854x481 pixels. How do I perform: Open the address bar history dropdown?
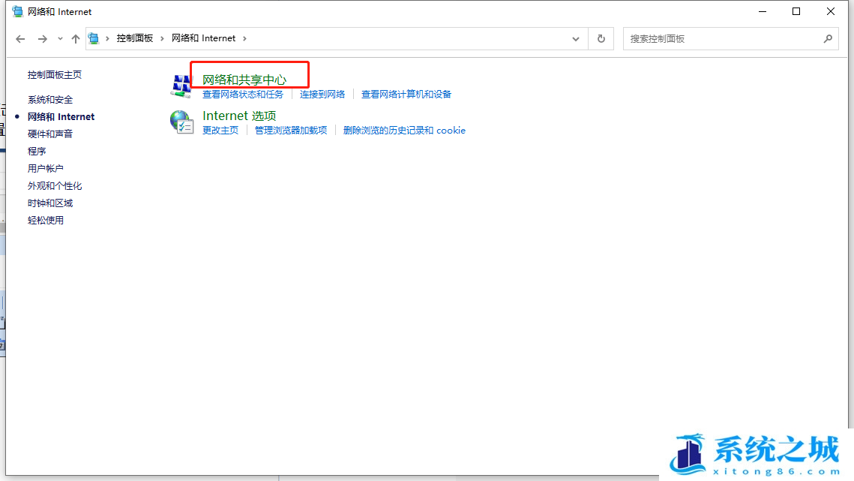click(575, 38)
